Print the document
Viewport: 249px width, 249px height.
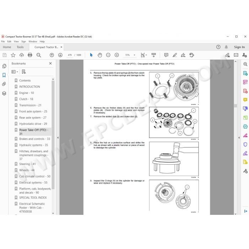click(x=30, y=55)
